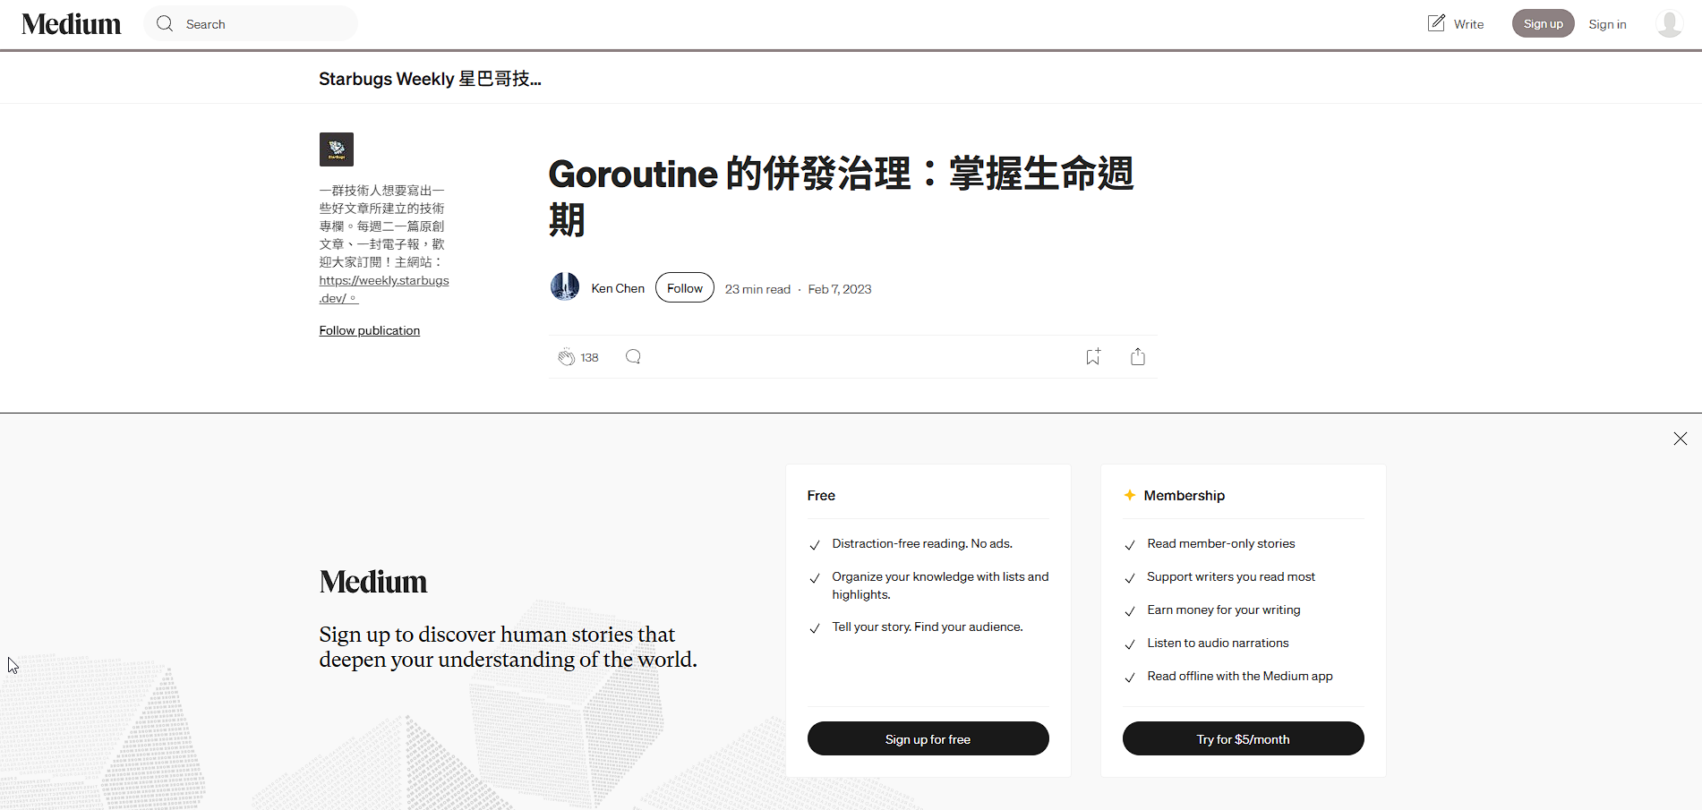Viewport: 1702px width, 810px height.
Task: Click the user profile avatar icon
Action: (1669, 23)
